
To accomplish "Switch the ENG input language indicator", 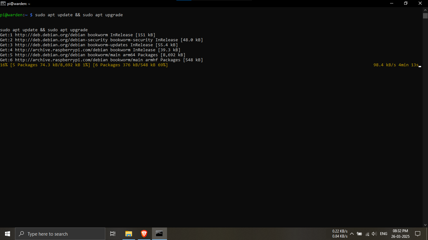I will [384, 234].
